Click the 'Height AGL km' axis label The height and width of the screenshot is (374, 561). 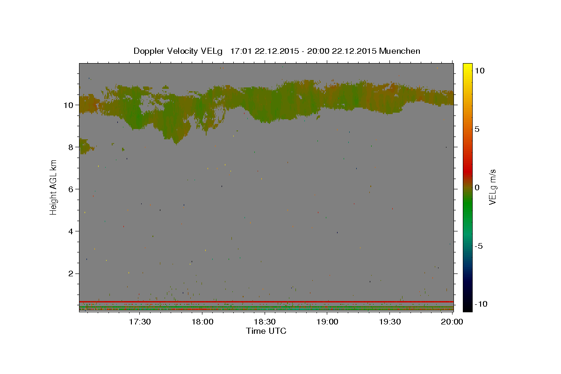(x=54, y=187)
